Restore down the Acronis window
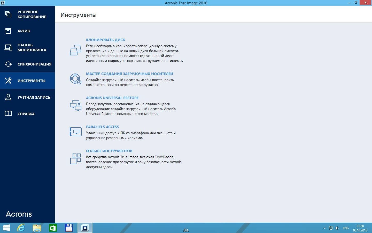372x233 pixels. click(356, 3)
